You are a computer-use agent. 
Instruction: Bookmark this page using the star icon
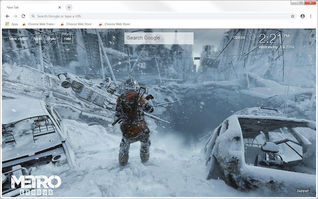[x=293, y=16]
